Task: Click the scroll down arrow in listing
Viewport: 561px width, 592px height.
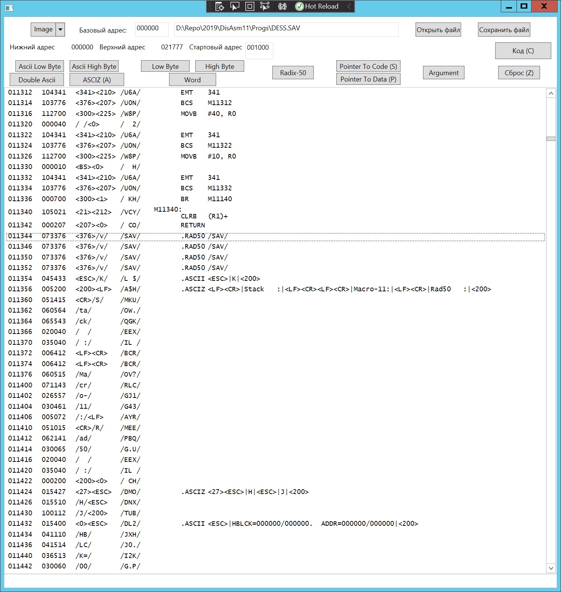Action: click(551, 568)
